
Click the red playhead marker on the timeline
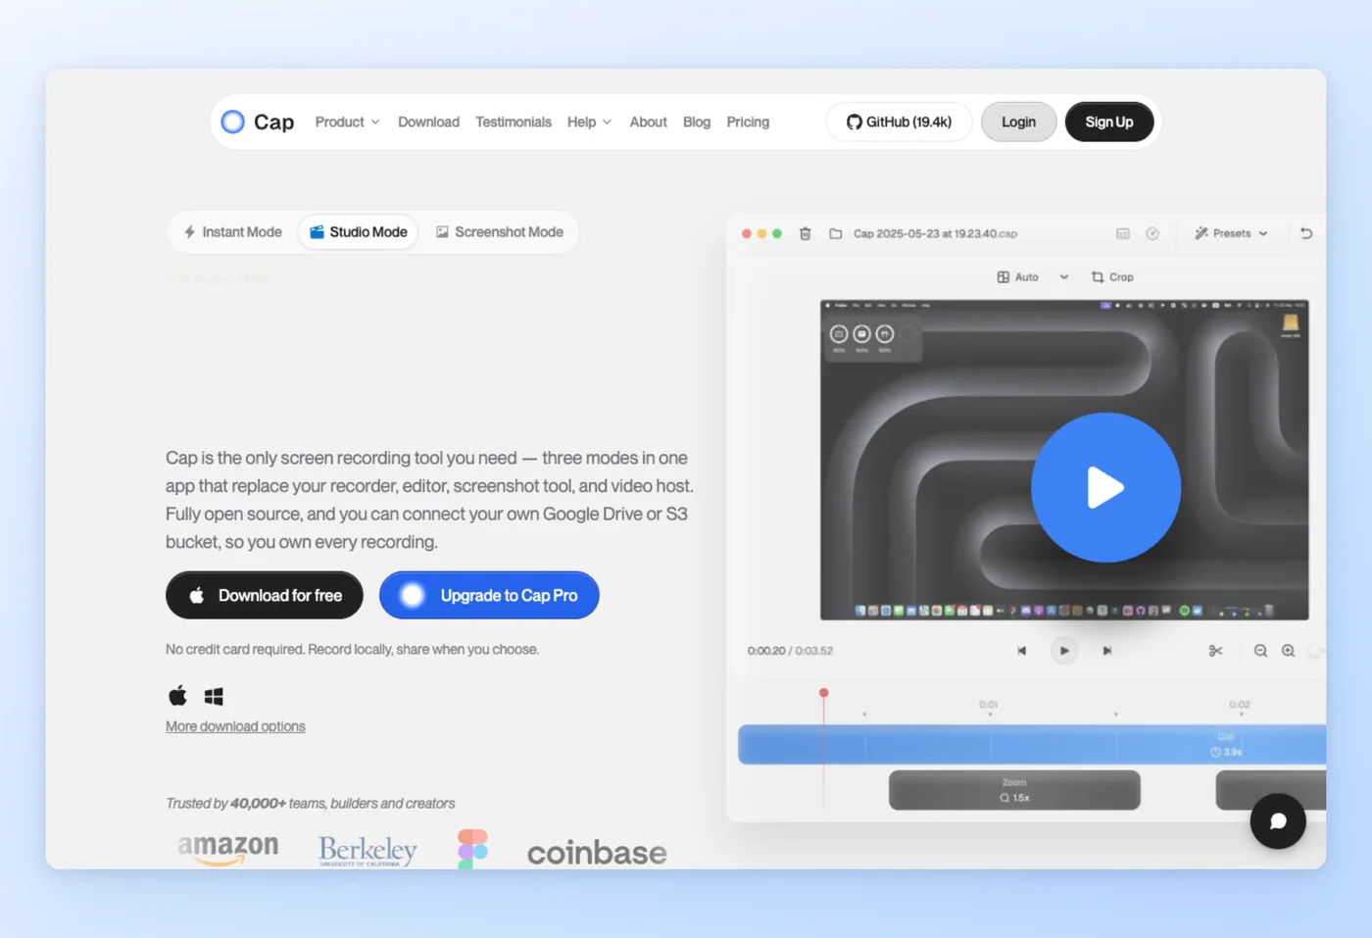coord(823,693)
